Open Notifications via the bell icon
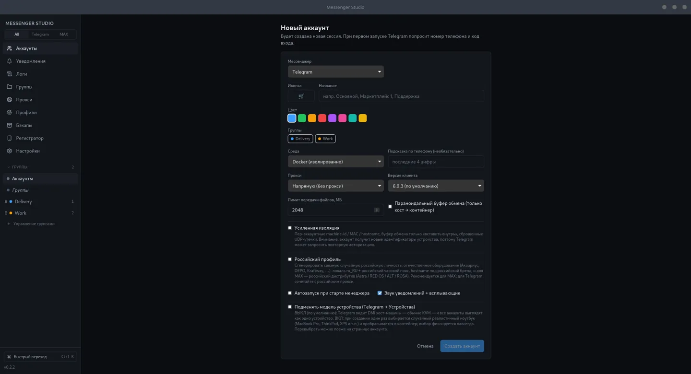691x374 pixels. [9, 61]
